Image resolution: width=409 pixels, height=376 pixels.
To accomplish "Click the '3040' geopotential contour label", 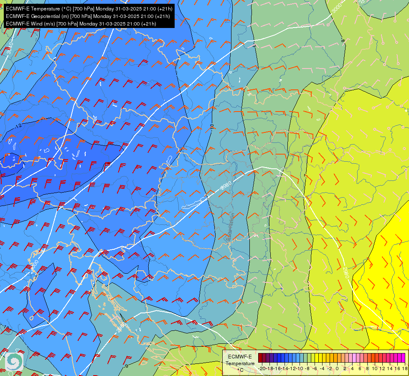I will [9, 48].
